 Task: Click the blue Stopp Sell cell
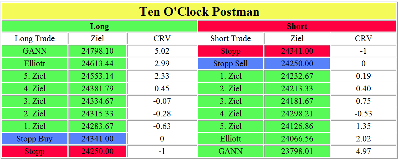(231, 63)
